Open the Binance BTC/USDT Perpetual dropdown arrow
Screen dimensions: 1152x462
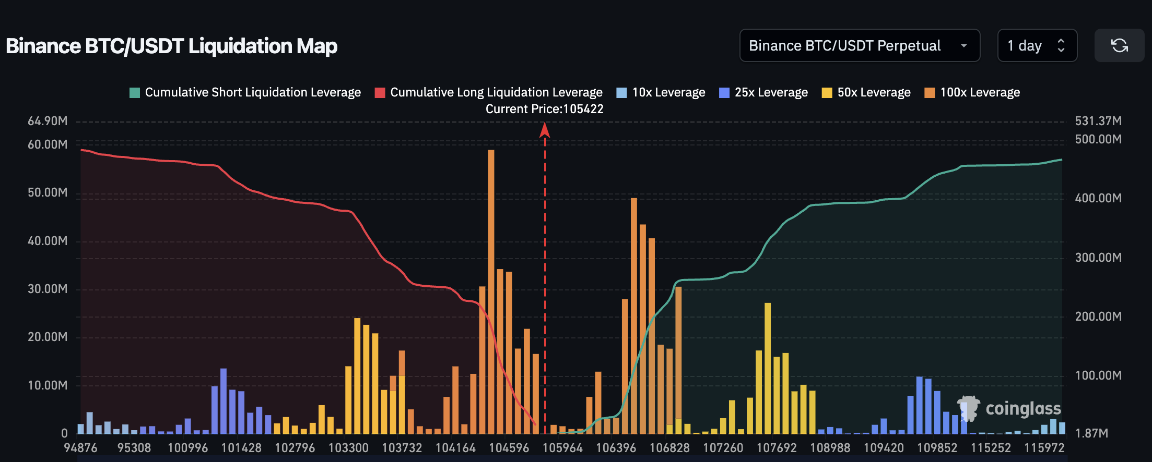point(963,46)
